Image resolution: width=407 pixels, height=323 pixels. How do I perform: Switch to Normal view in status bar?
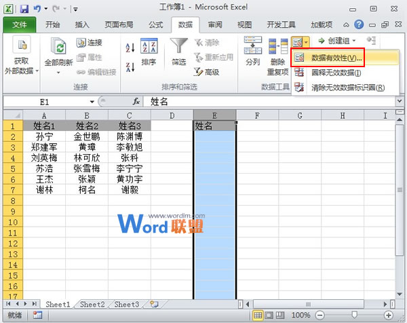[259, 316]
